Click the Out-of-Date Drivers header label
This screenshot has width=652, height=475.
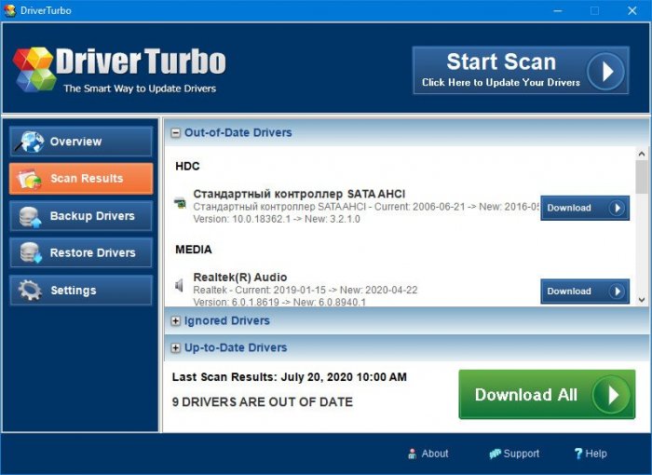click(x=238, y=132)
